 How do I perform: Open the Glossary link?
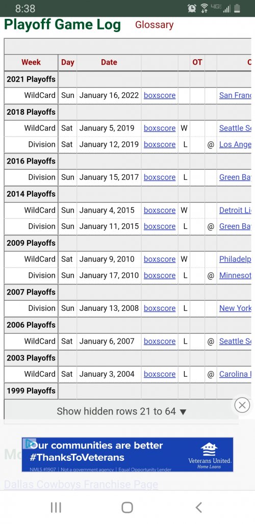click(155, 25)
